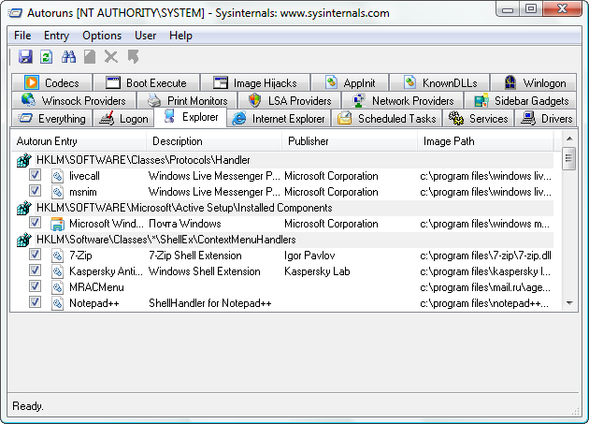Open the User menu
This screenshot has width=589, height=424.
tap(145, 36)
